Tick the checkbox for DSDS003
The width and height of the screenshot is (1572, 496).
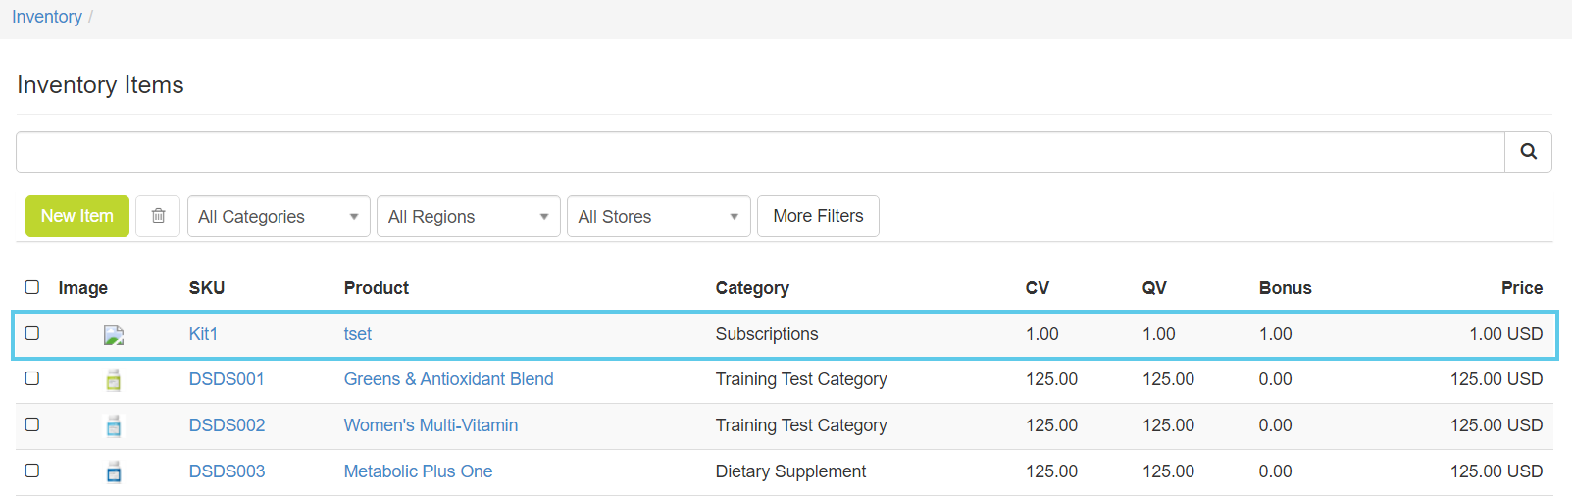coord(32,471)
